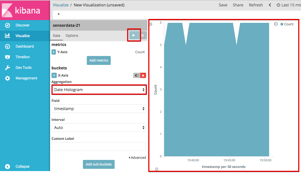Open the Discover compass icon
This screenshot has width=301, height=173.
click(x=8, y=25)
